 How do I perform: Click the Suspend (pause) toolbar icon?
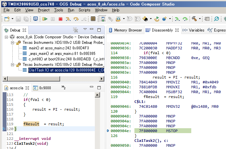[x=53, y=19]
